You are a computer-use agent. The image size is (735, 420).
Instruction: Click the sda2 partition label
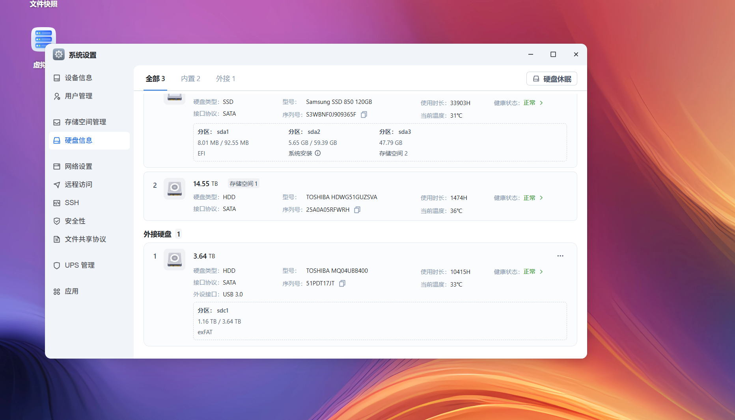(x=314, y=132)
